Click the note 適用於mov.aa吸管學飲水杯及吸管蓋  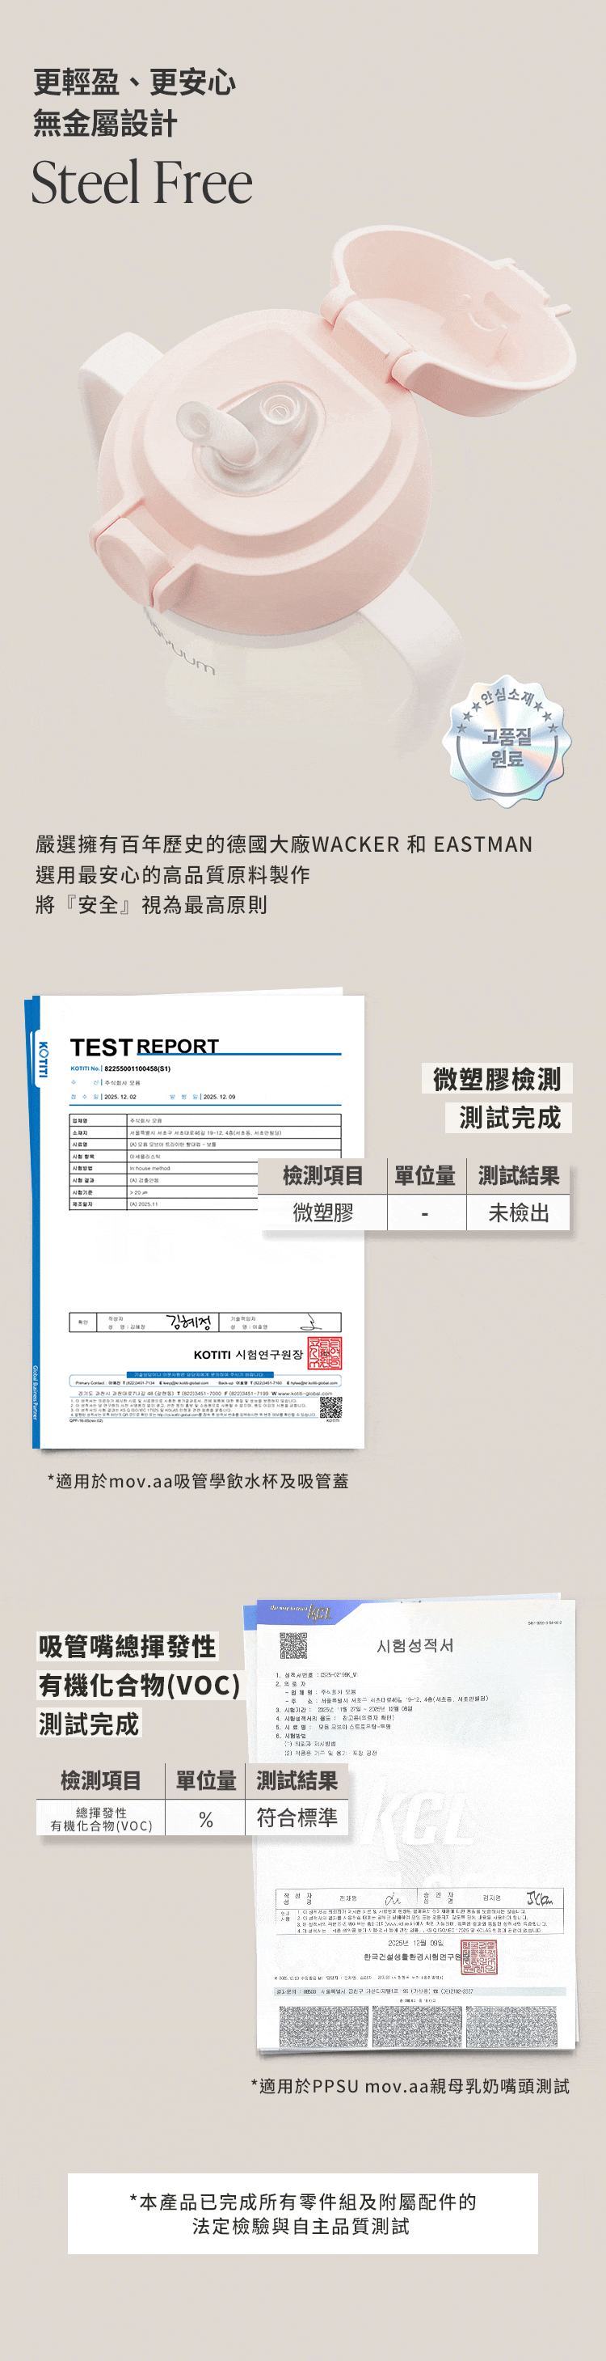point(198,1481)
